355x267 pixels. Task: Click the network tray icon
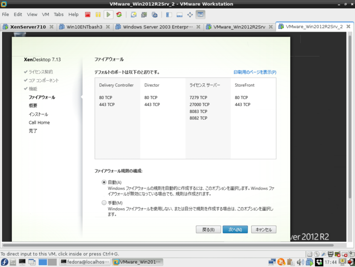click(x=272, y=262)
